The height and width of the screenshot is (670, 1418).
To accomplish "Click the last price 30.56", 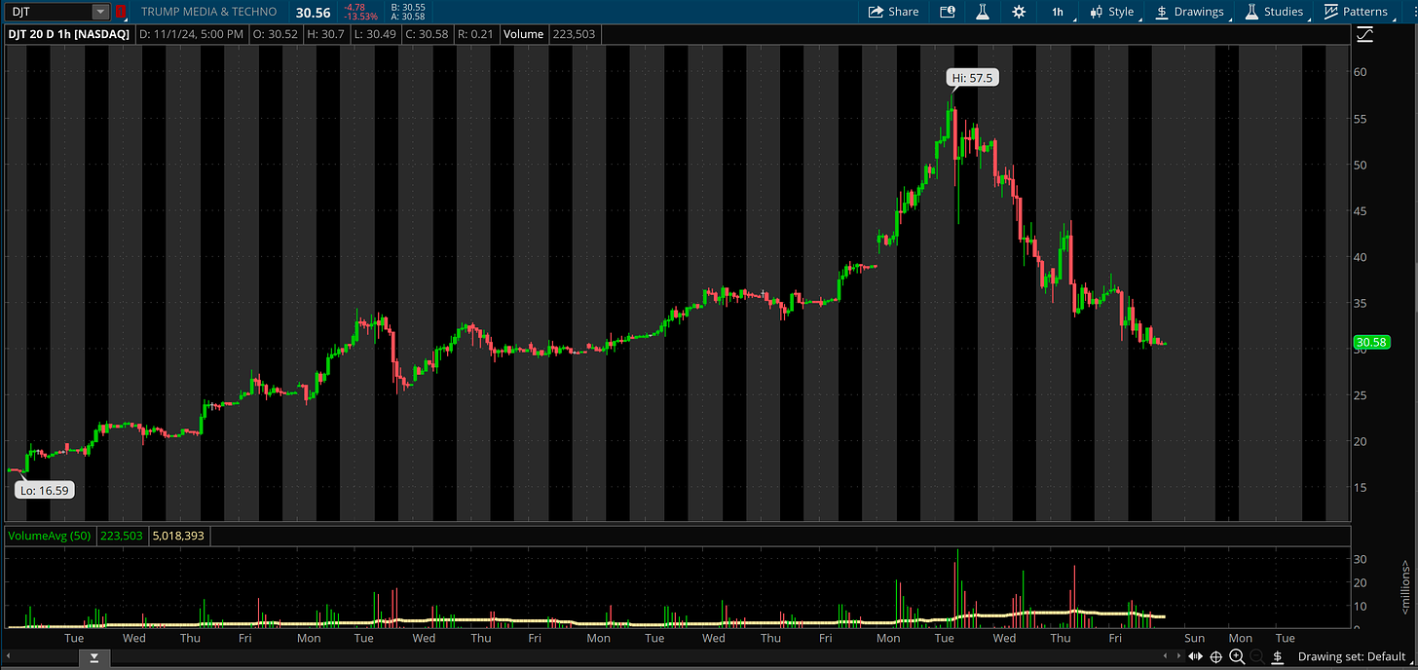I will tap(313, 12).
